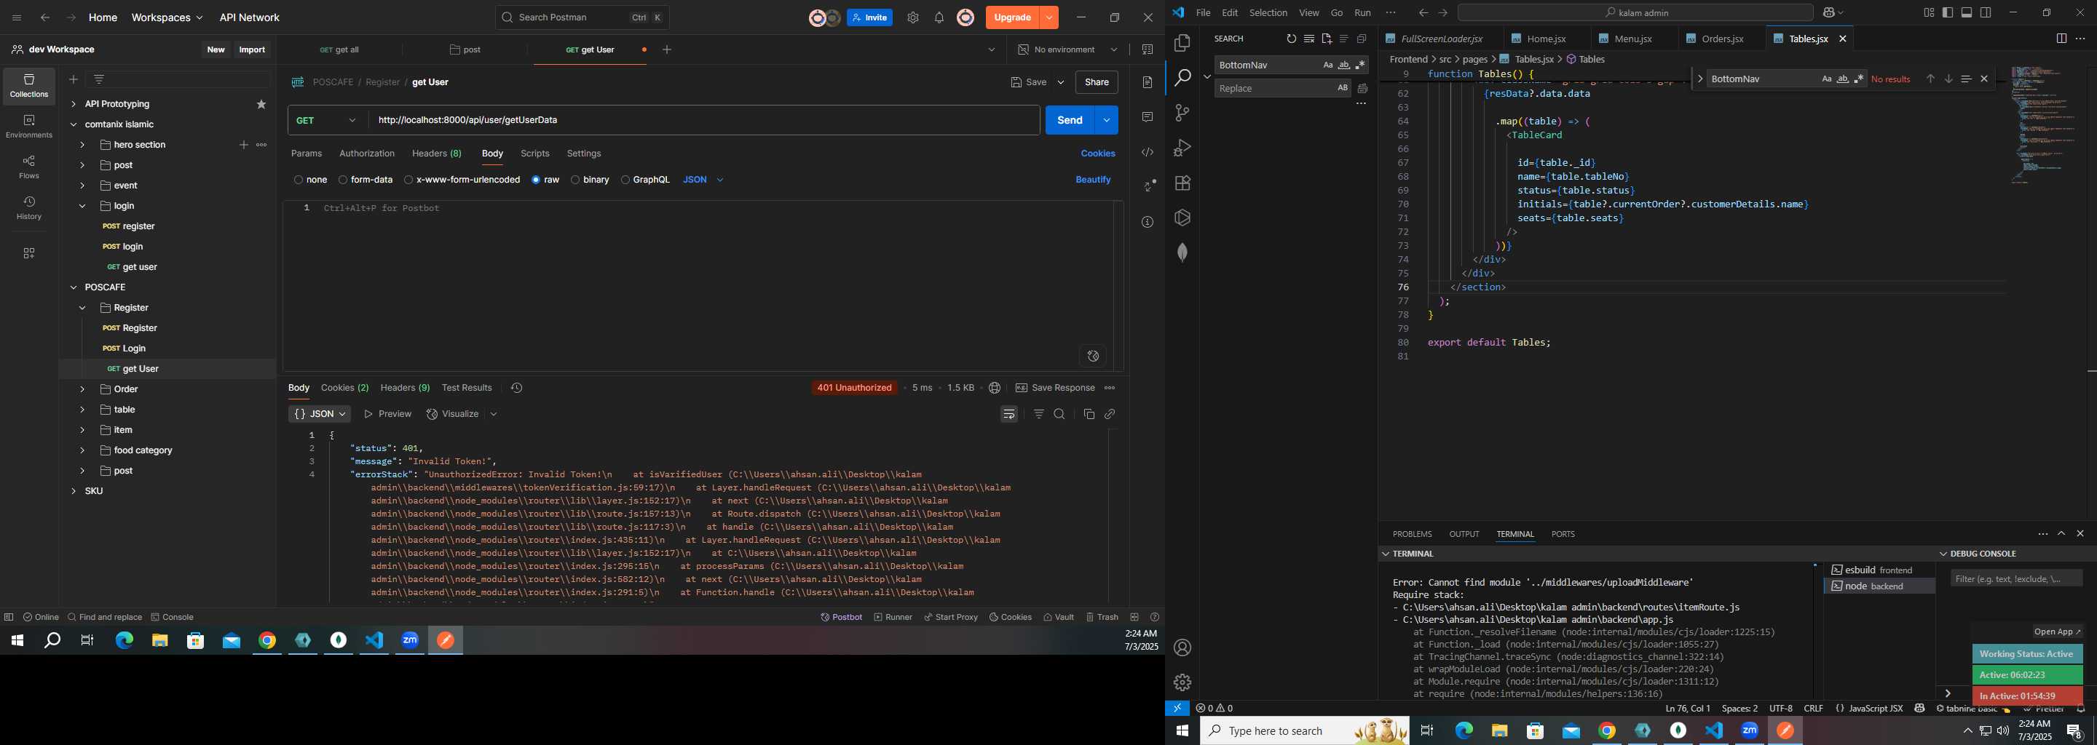
Task: Open Postman settings gear icon
Action: [x=912, y=18]
